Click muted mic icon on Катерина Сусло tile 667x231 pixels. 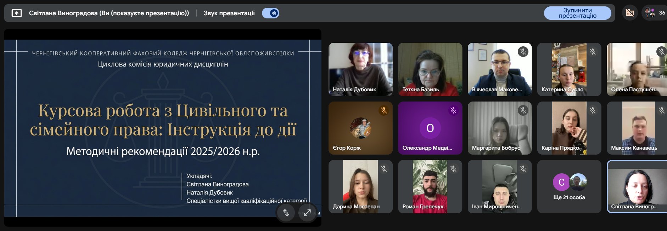[x=593, y=52]
